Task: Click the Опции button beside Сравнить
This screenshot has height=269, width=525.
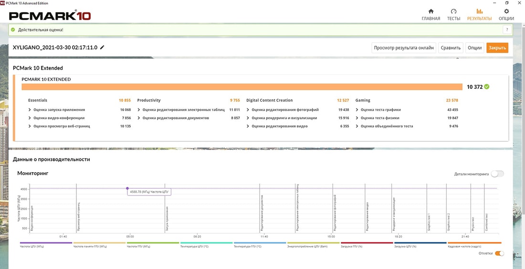Action: 474,48
